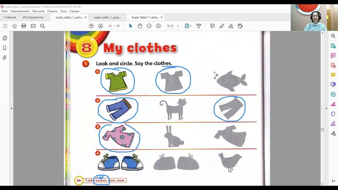Click the page number field 65
The image size is (338, 190).
click(110, 26)
